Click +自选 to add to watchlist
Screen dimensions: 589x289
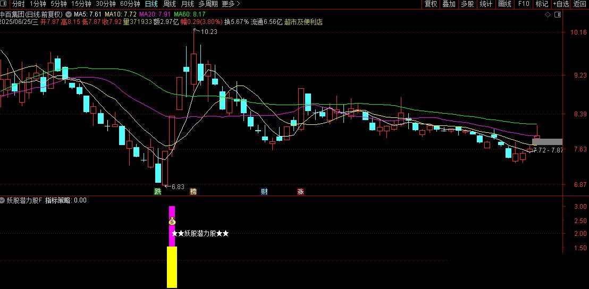coord(561,4)
